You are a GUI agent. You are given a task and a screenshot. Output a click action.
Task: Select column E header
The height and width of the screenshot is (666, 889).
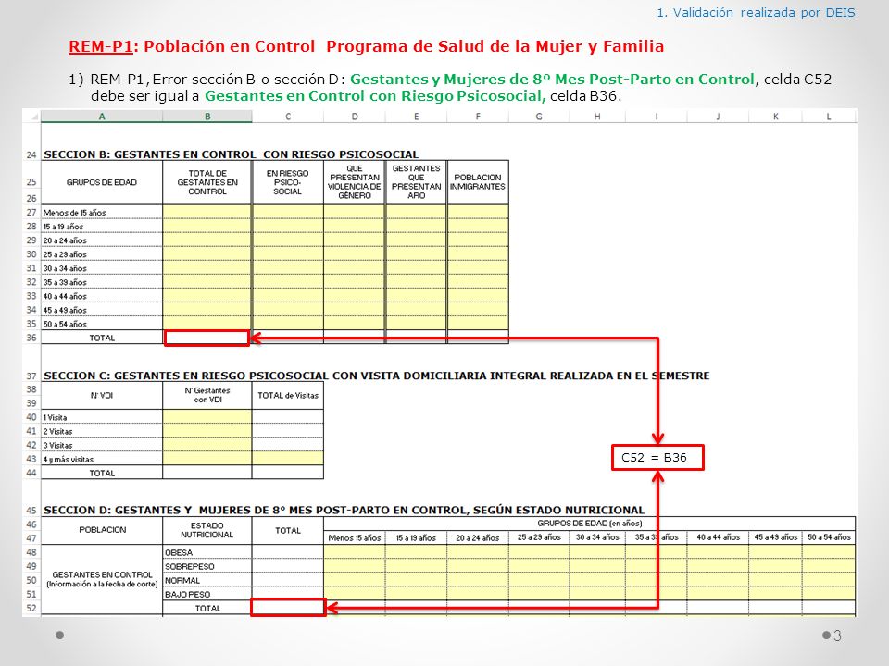(416, 117)
